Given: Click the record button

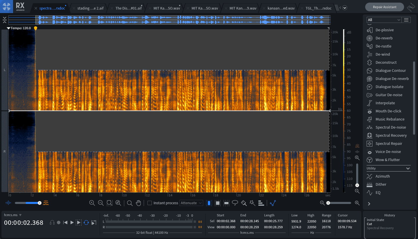Looking at the screenshot, I should 59,222.
